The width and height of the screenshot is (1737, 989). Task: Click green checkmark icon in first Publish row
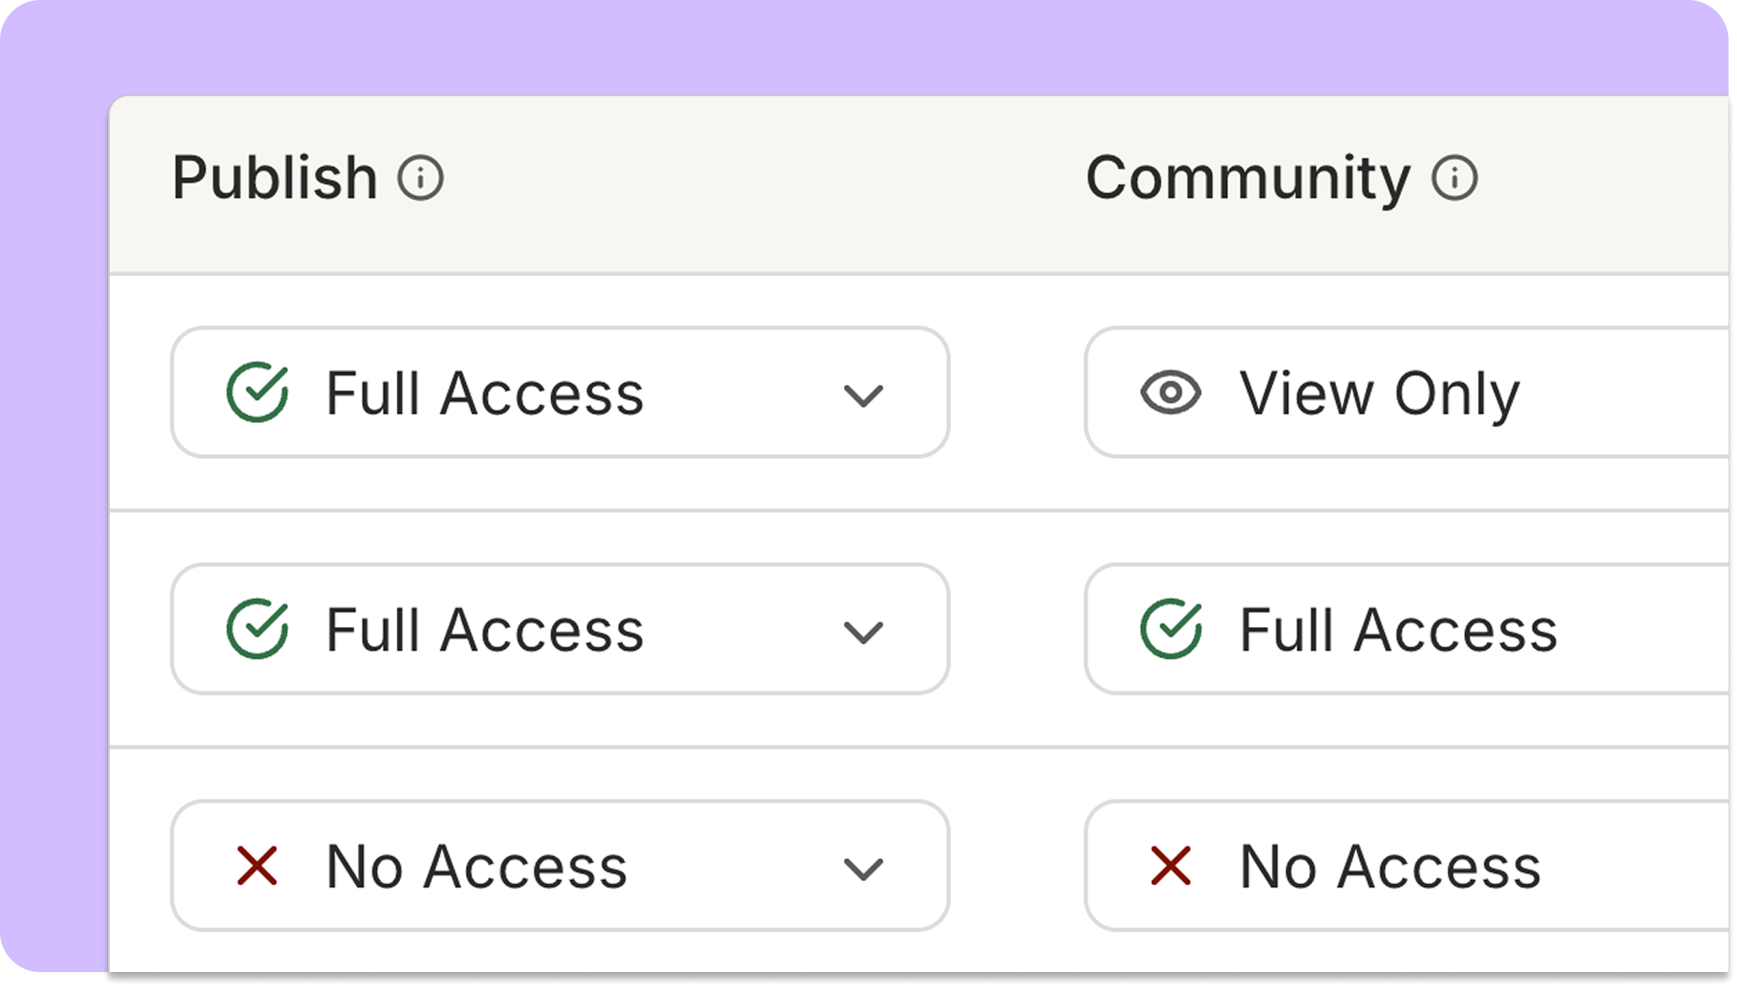[x=257, y=392]
